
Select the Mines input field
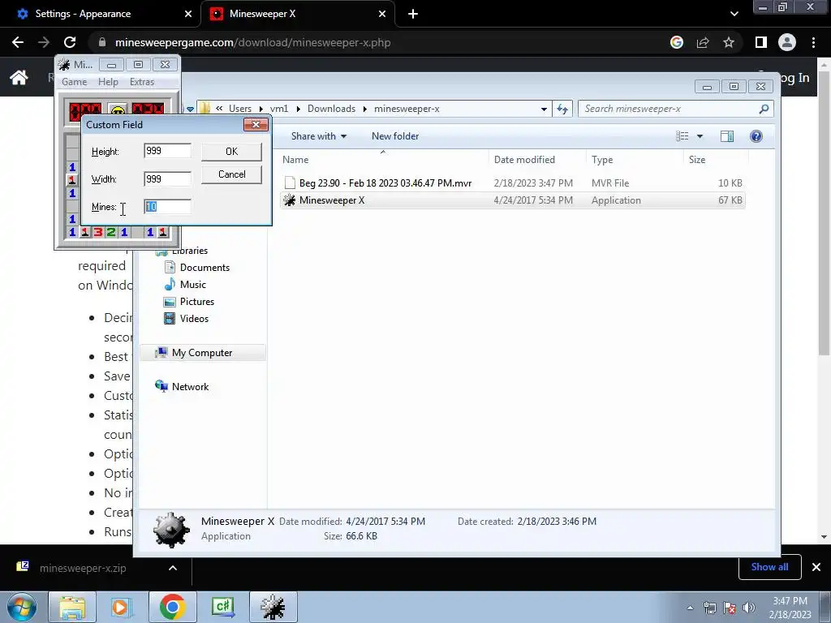(x=167, y=207)
